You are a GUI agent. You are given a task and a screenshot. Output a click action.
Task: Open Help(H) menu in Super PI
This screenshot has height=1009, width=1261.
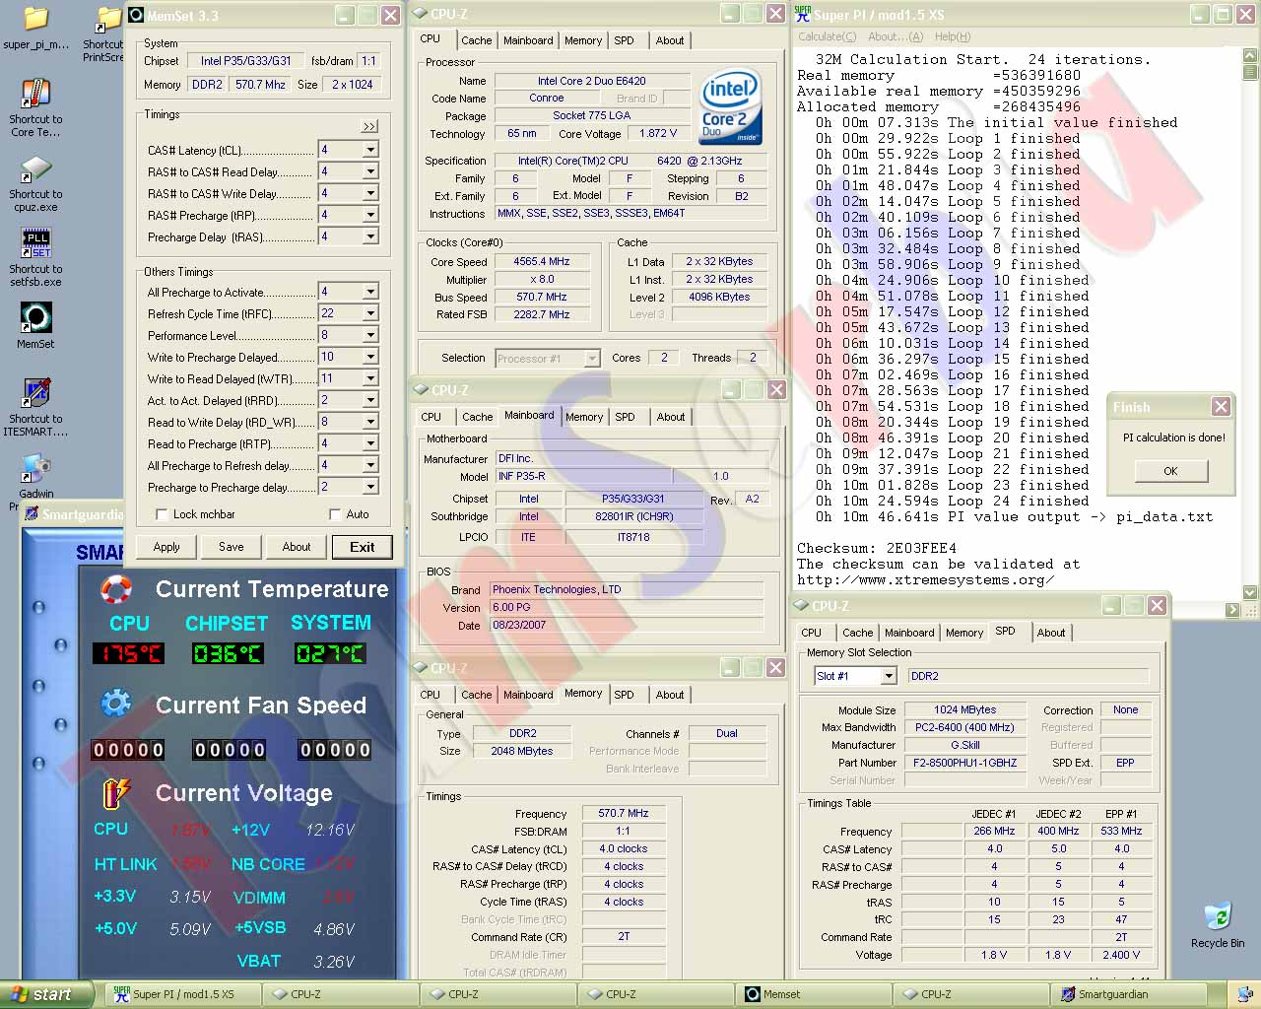coord(953,36)
